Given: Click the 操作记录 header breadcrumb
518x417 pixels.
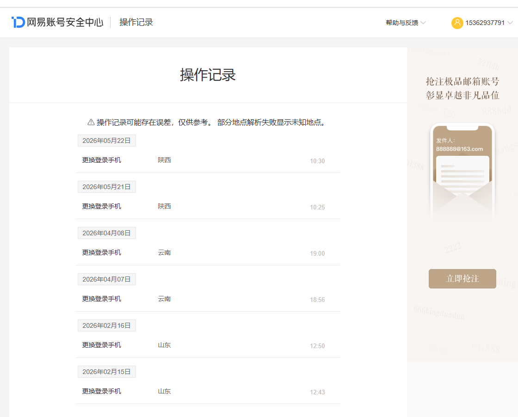Looking at the screenshot, I should [x=136, y=22].
